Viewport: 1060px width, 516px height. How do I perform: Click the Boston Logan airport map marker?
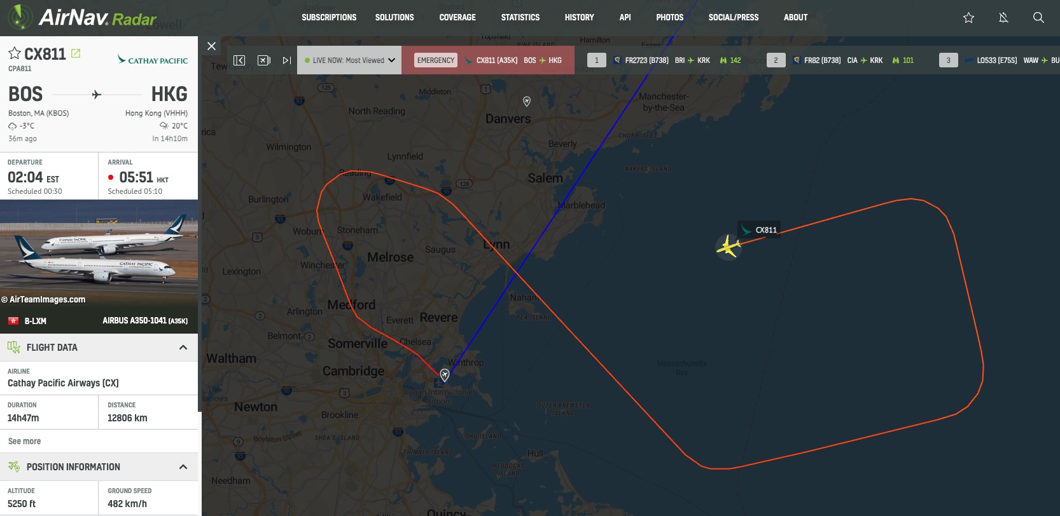click(445, 375)
